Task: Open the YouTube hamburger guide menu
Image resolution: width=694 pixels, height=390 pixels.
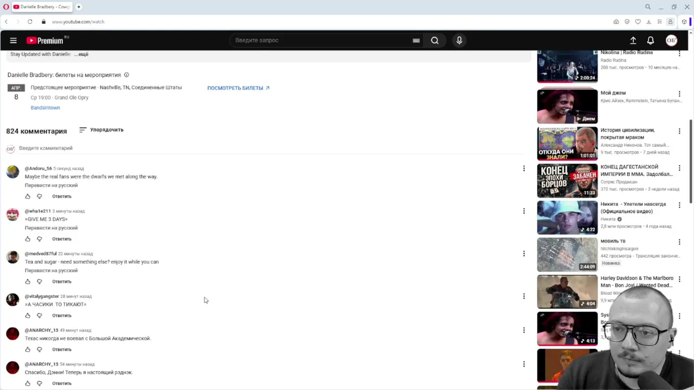Action: coord(13,40)
